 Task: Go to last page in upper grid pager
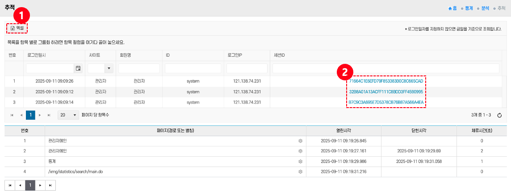(49, 115)
